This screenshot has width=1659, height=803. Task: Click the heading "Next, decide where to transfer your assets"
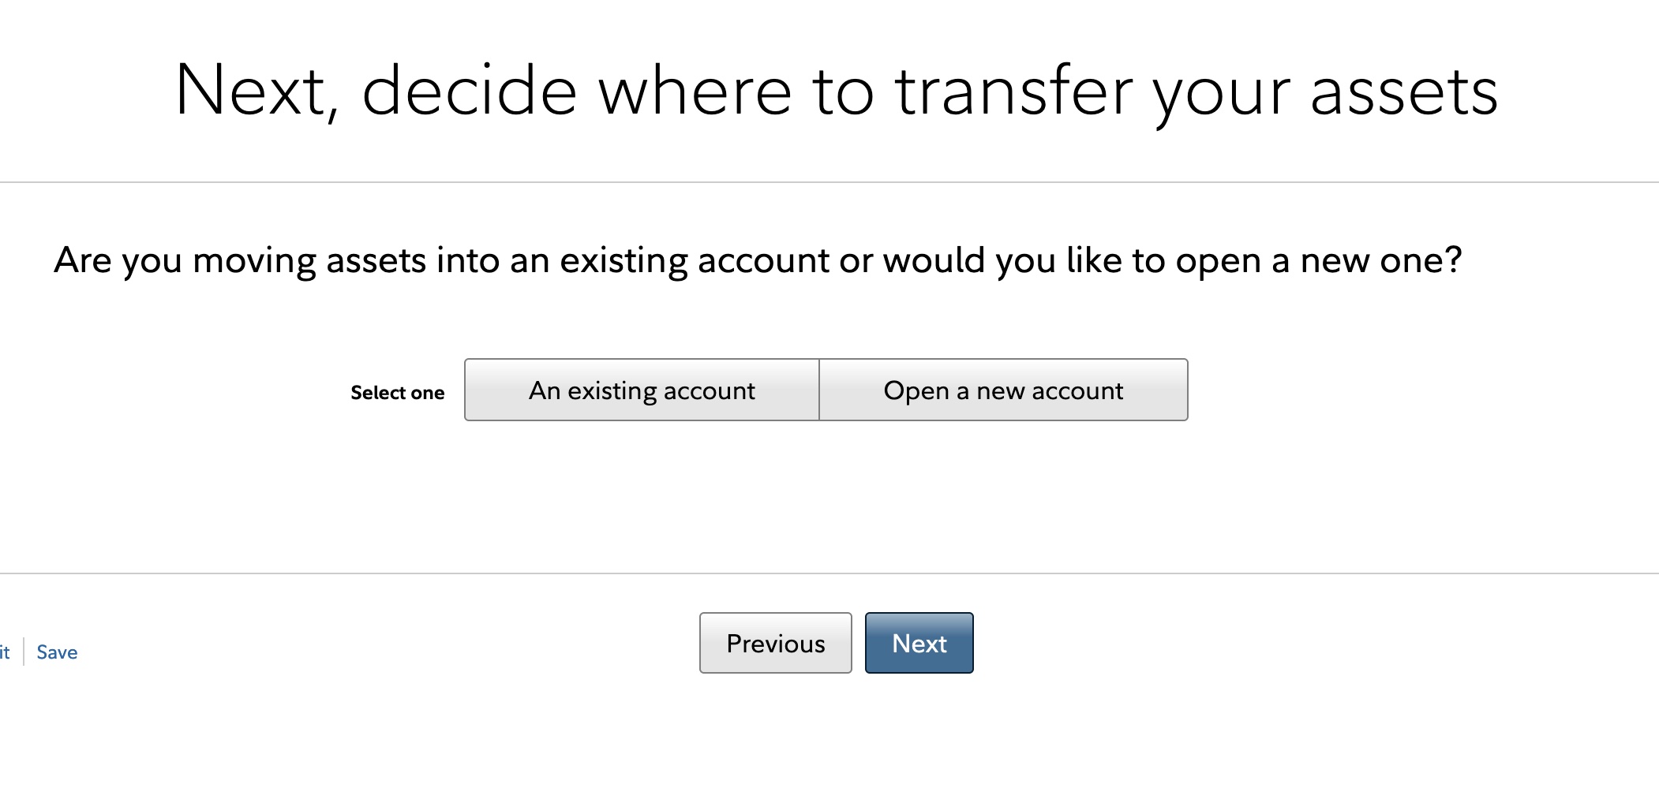click(x=837, y=91)
